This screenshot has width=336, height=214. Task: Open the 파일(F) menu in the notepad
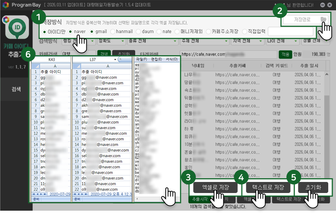[141, 59]
